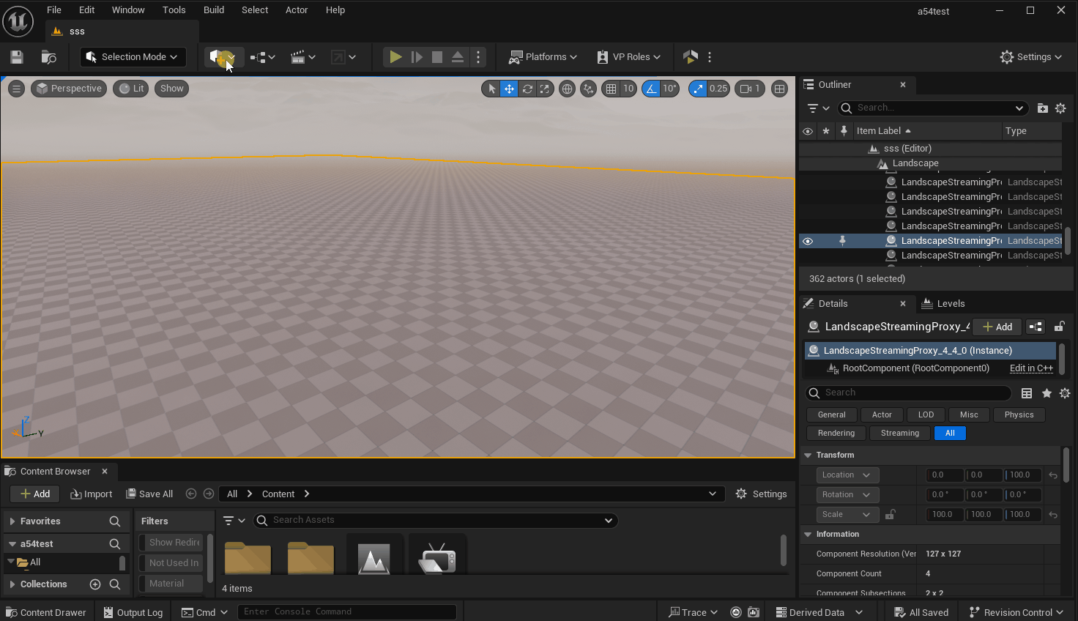Collapse the Transform section

click(x=808, y=455)
